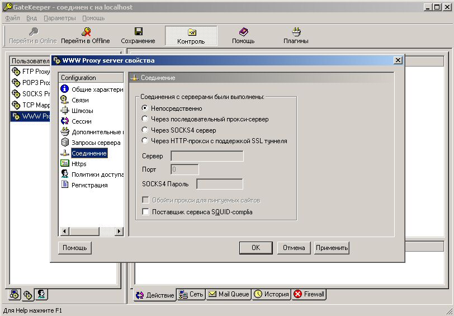Click the Запросы сервера server icon
This screenshot has height=316, width=454.
[64, 142]
